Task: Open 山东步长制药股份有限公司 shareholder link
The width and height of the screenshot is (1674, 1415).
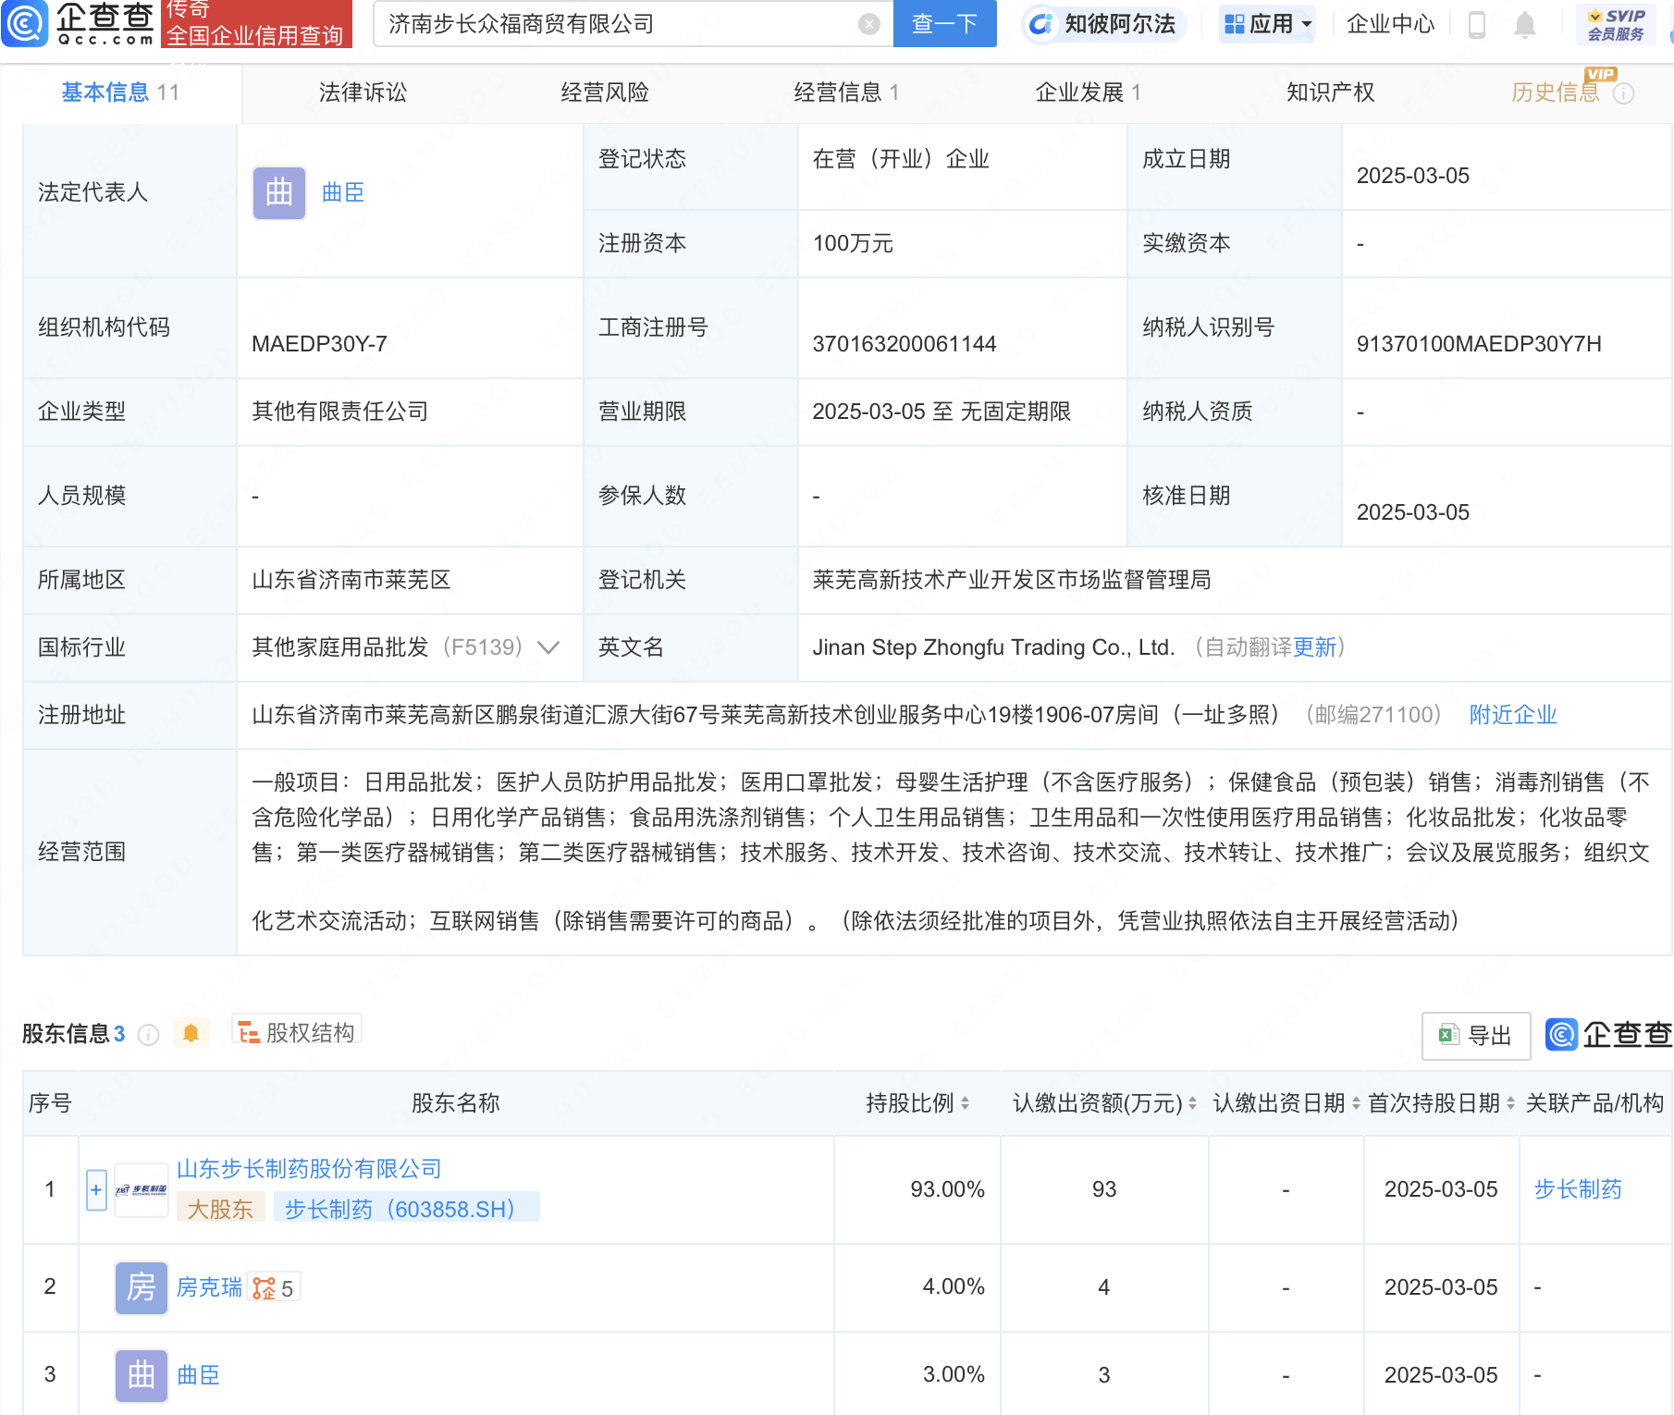Action: coord(309,1169)
